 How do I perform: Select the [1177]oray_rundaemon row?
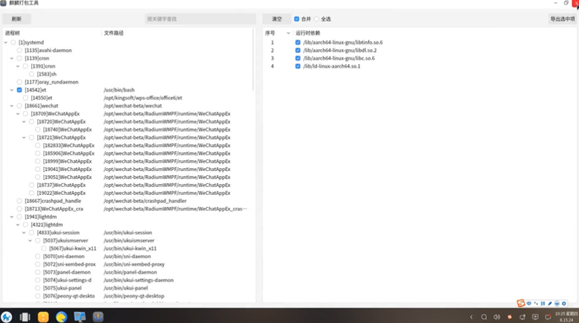(x=128, y=82)
